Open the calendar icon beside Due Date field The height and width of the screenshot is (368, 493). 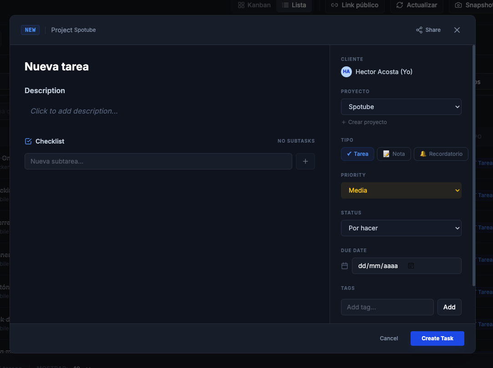click(x=345, y=266)
